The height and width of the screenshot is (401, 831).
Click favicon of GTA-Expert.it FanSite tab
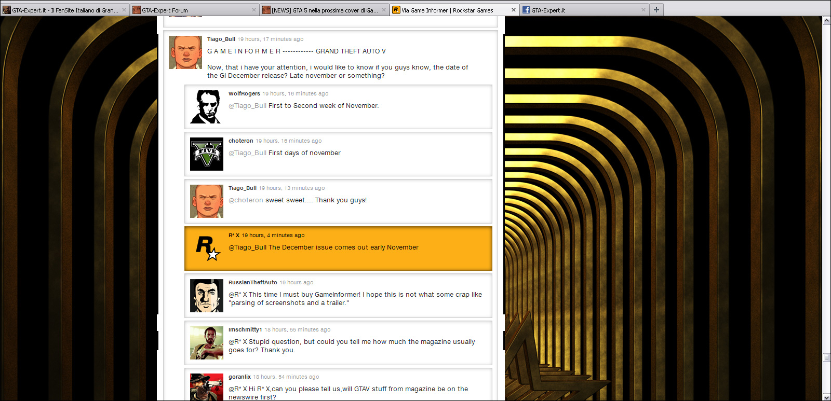pos(7,10)
